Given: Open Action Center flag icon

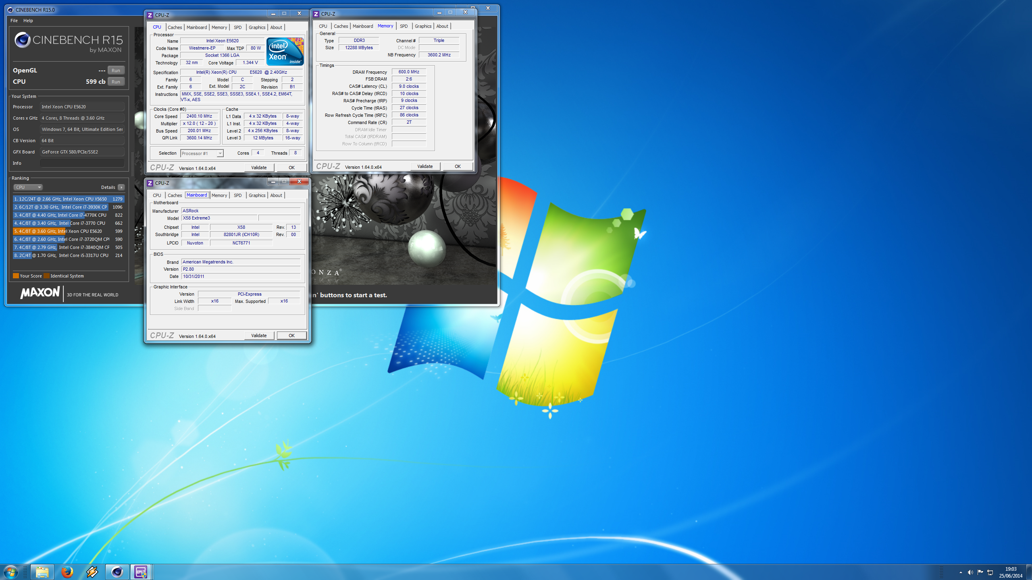Looking at the screenshot, I should [x=980, y=572].
